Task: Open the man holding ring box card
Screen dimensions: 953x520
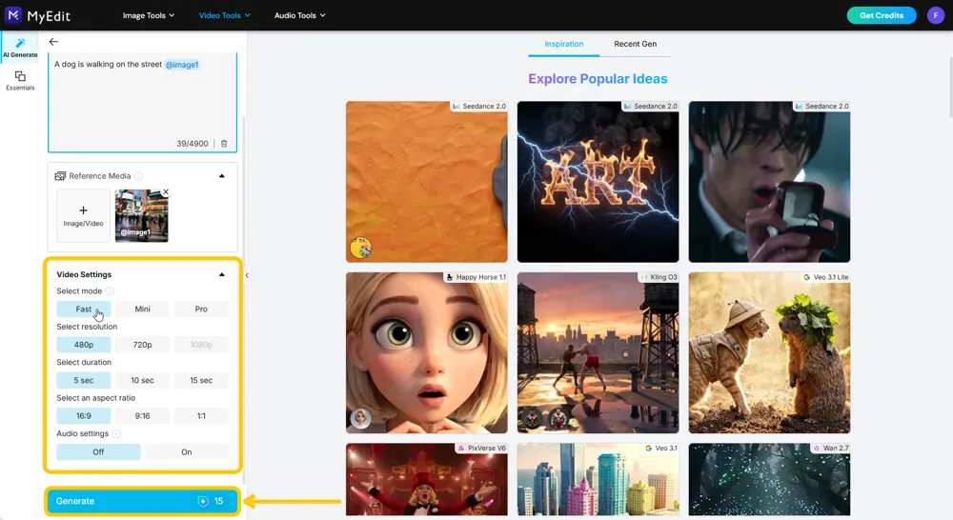Action: (x=769, y=182)
